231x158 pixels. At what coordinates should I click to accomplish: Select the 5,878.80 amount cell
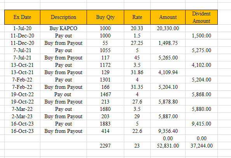coord(168,102)
